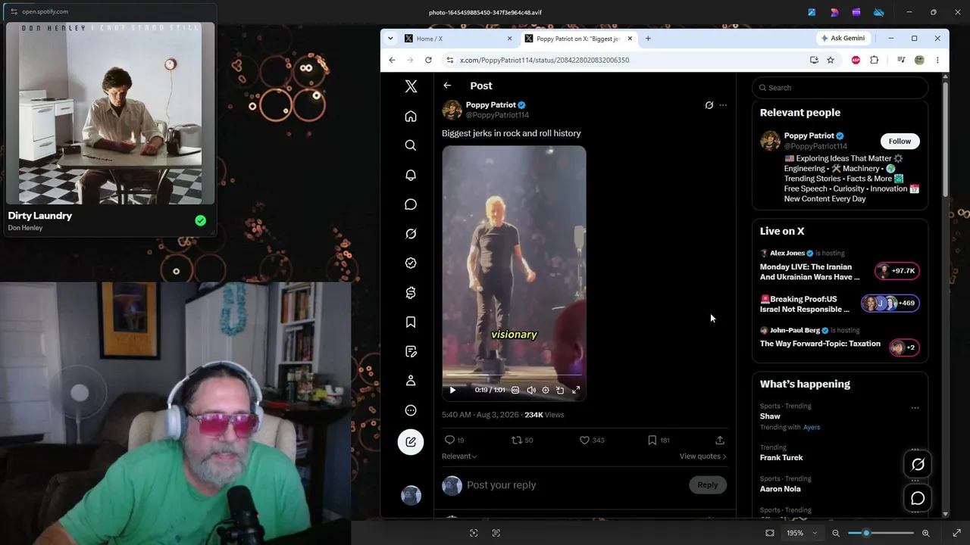Seek on the video progress bar
Viewport: 970px width, 545px height.
click(x=514, y=375)
